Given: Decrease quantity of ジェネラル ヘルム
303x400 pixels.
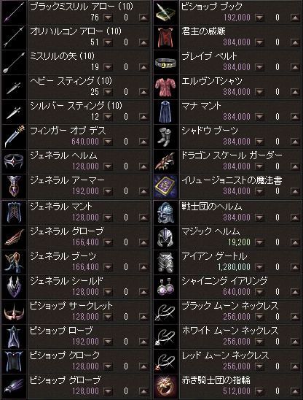Looking at the screenshot, I should [108, 166].
